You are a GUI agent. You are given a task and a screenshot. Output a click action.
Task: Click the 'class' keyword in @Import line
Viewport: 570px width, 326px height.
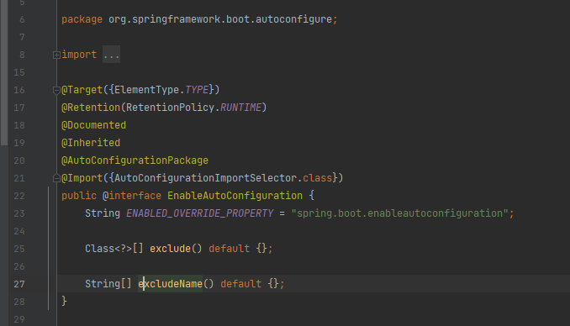point(317,178)
